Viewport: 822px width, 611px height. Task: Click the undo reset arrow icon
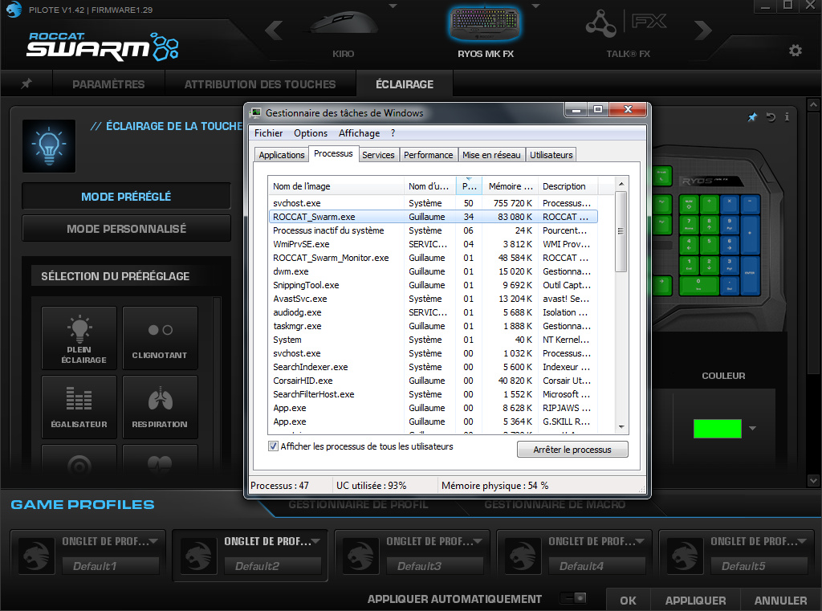point(771,117)
